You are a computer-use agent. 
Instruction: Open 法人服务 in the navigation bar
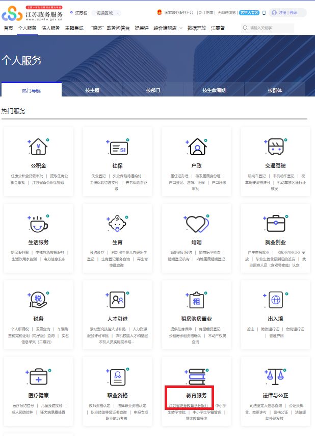click(x=50, y=28)
